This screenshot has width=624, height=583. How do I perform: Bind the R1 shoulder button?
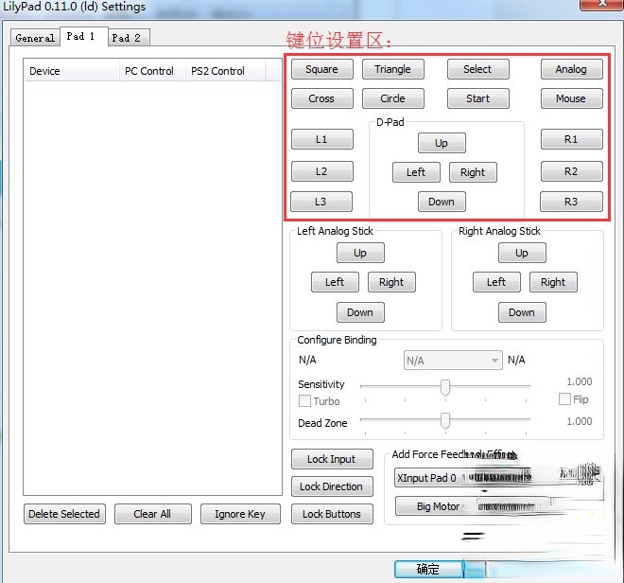coord(571,139)
